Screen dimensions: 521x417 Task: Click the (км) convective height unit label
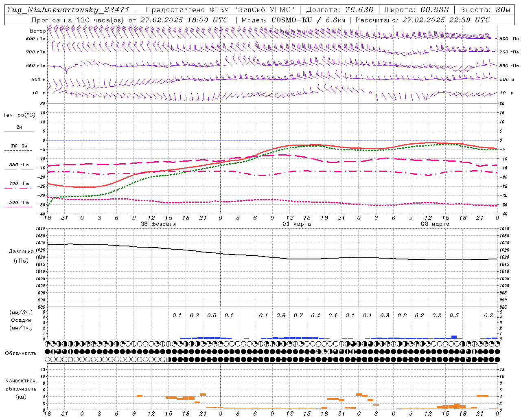coord(21,397)
